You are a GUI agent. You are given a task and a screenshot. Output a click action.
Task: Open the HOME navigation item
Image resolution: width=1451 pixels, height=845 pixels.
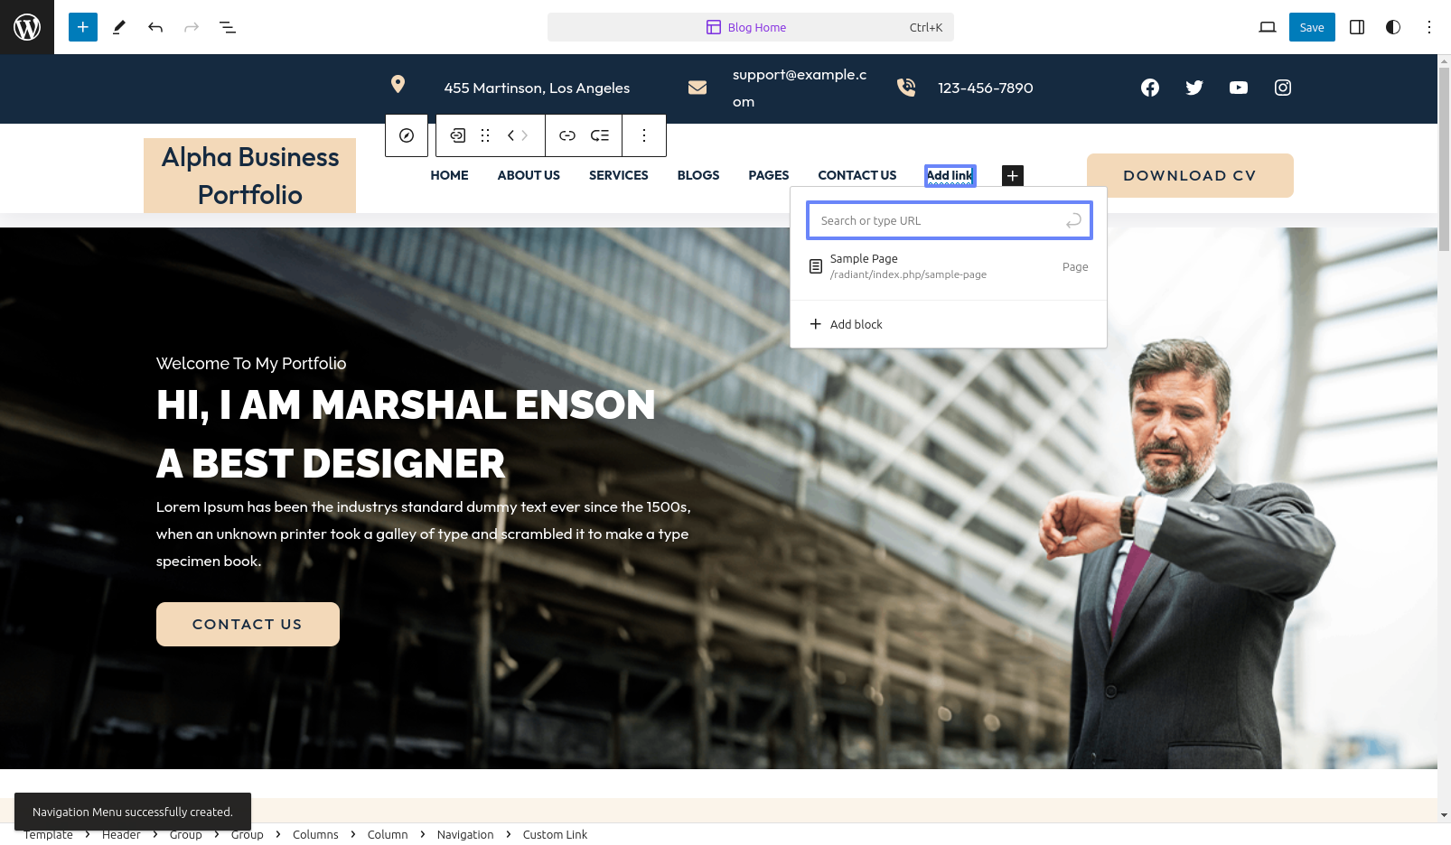click(x=449, y=175)
